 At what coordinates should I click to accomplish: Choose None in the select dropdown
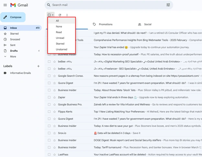pyautogui.click(x=62, y=27)
